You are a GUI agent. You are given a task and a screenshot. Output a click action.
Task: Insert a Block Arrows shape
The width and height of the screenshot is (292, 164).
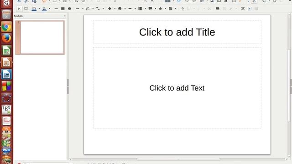[130, 9]
